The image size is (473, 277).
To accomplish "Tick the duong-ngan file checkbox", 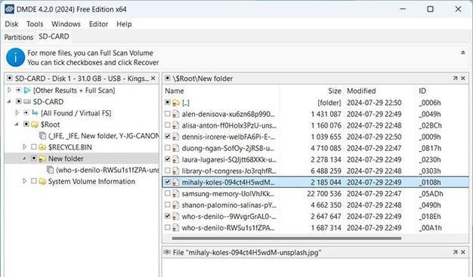I will [168, 148].
